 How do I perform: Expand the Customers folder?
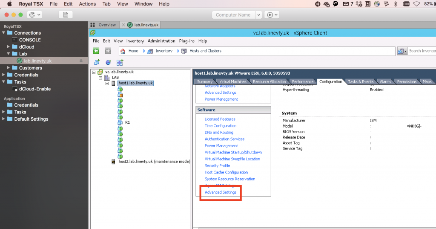click(x=9, y=67)
